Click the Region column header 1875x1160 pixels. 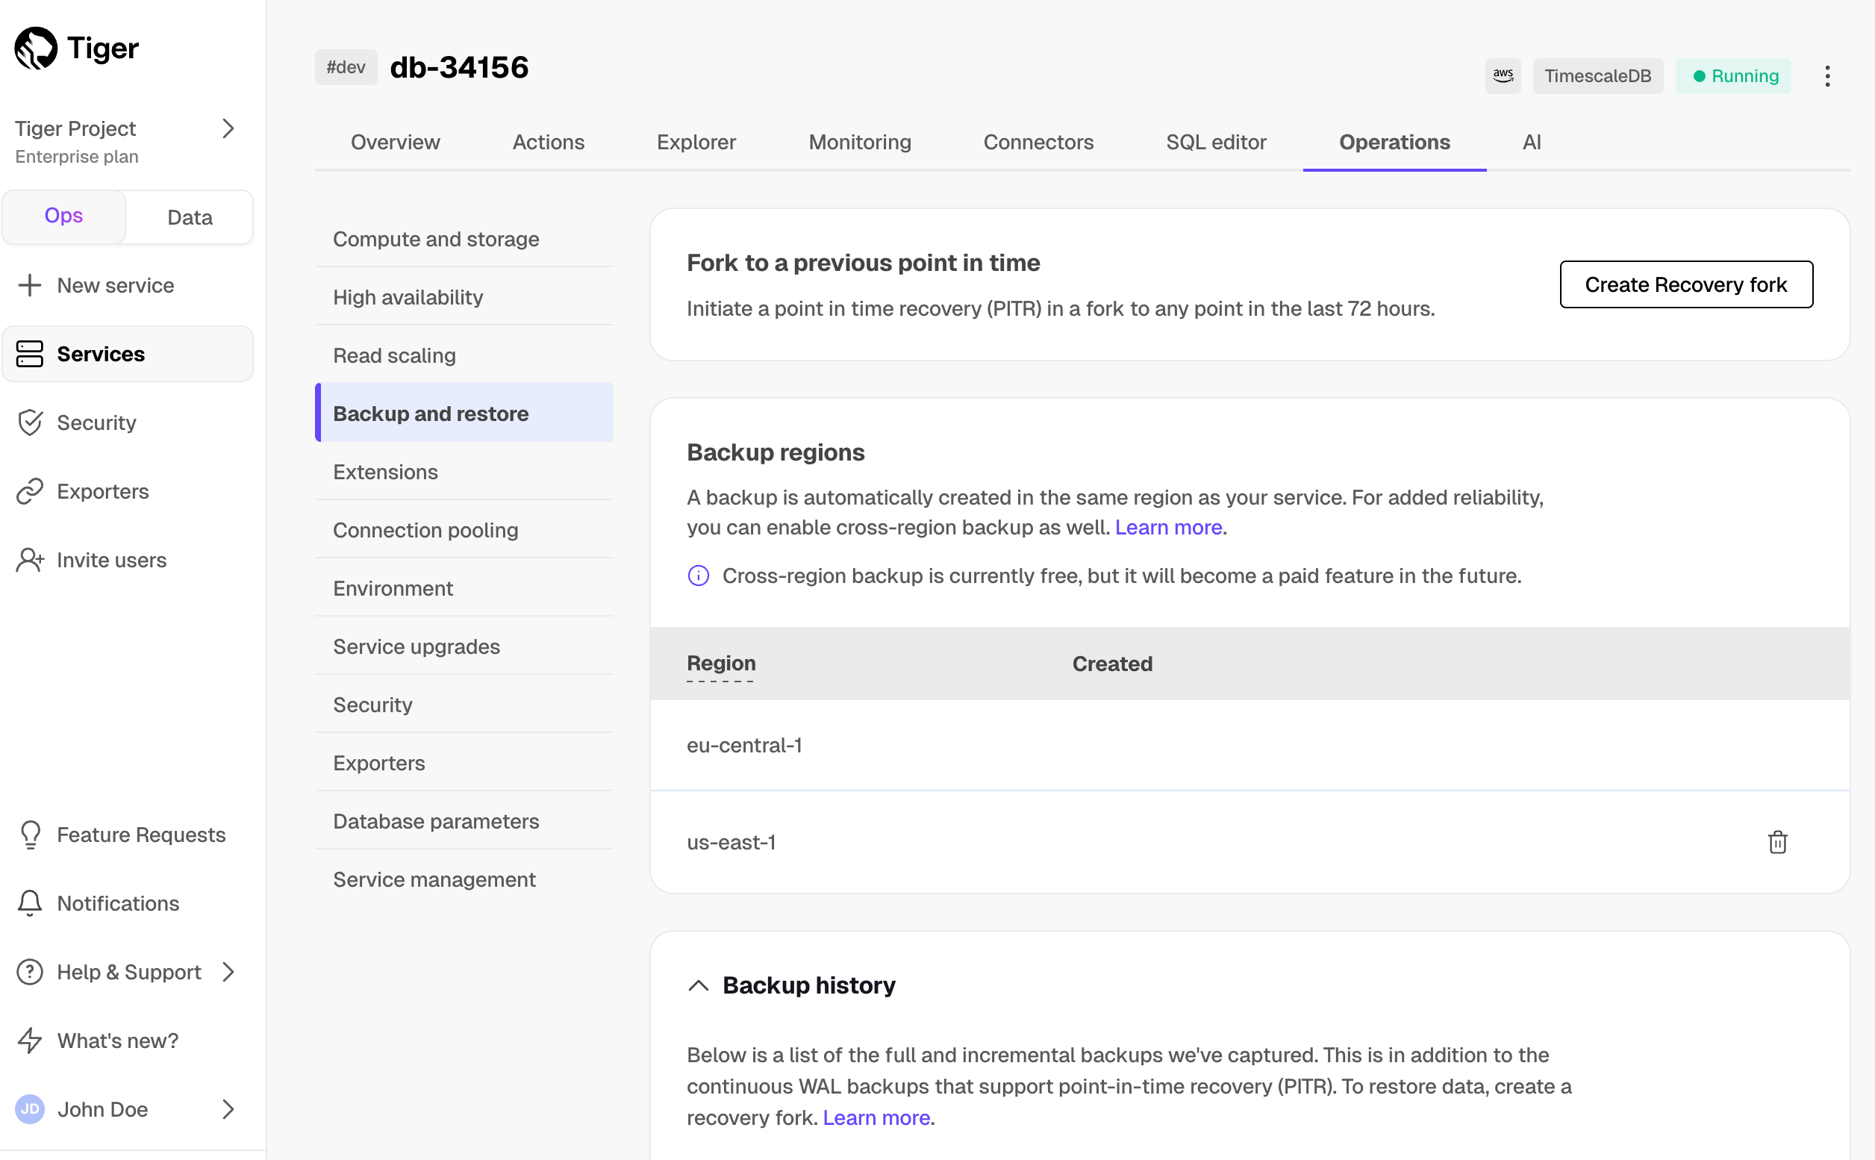point(720,663)
